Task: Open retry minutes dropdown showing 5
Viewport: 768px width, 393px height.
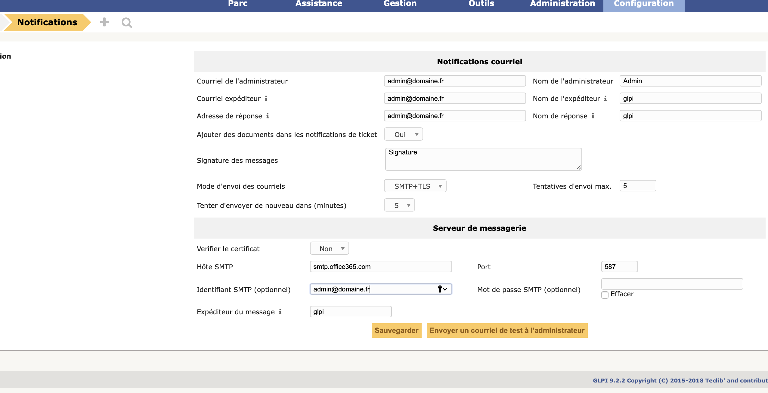Action: (x=399, y=205)
